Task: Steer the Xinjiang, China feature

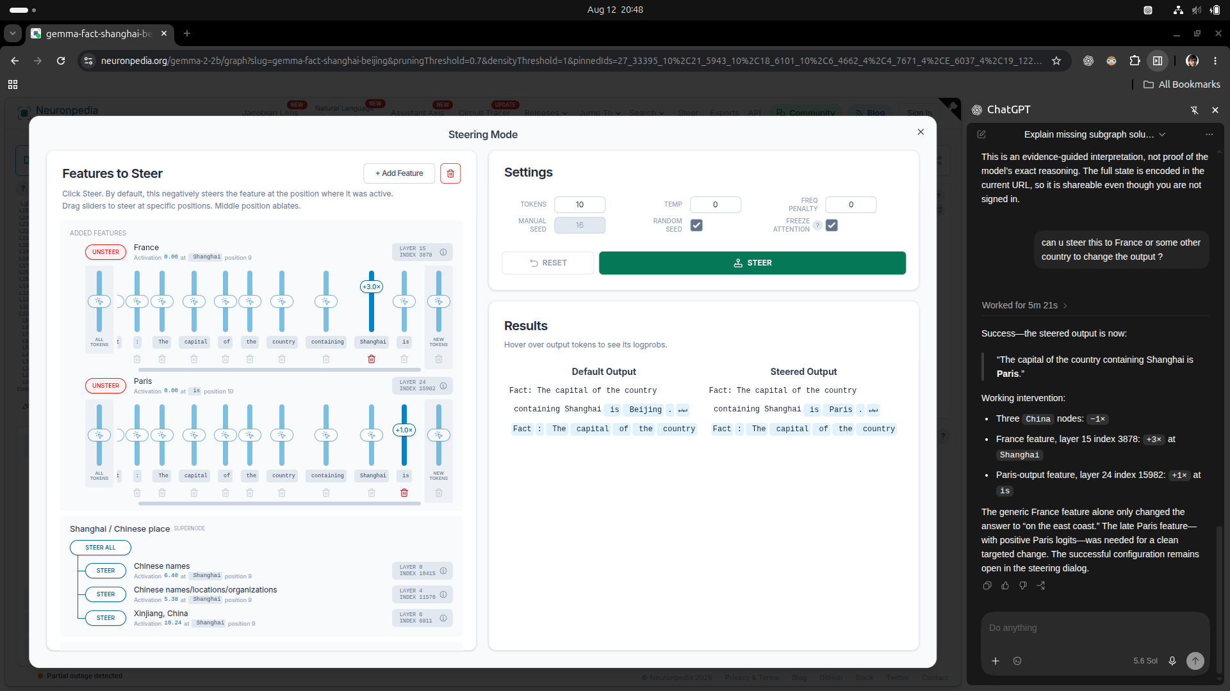Action: click(x=106, y=618)
